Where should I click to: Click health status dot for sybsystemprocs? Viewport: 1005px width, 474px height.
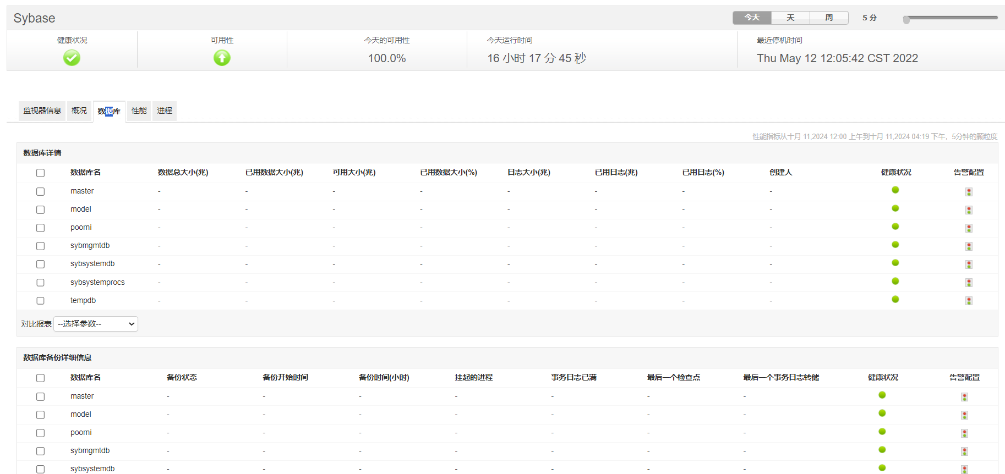895,281
